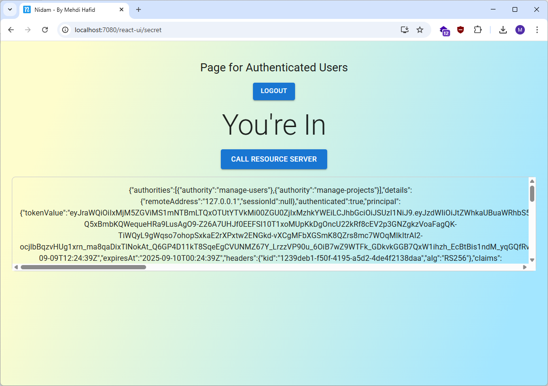The height and width of the screenshot is (386, 548).
Task: Click the horizontal scrollbar right arrow
Action: point(524,267)
